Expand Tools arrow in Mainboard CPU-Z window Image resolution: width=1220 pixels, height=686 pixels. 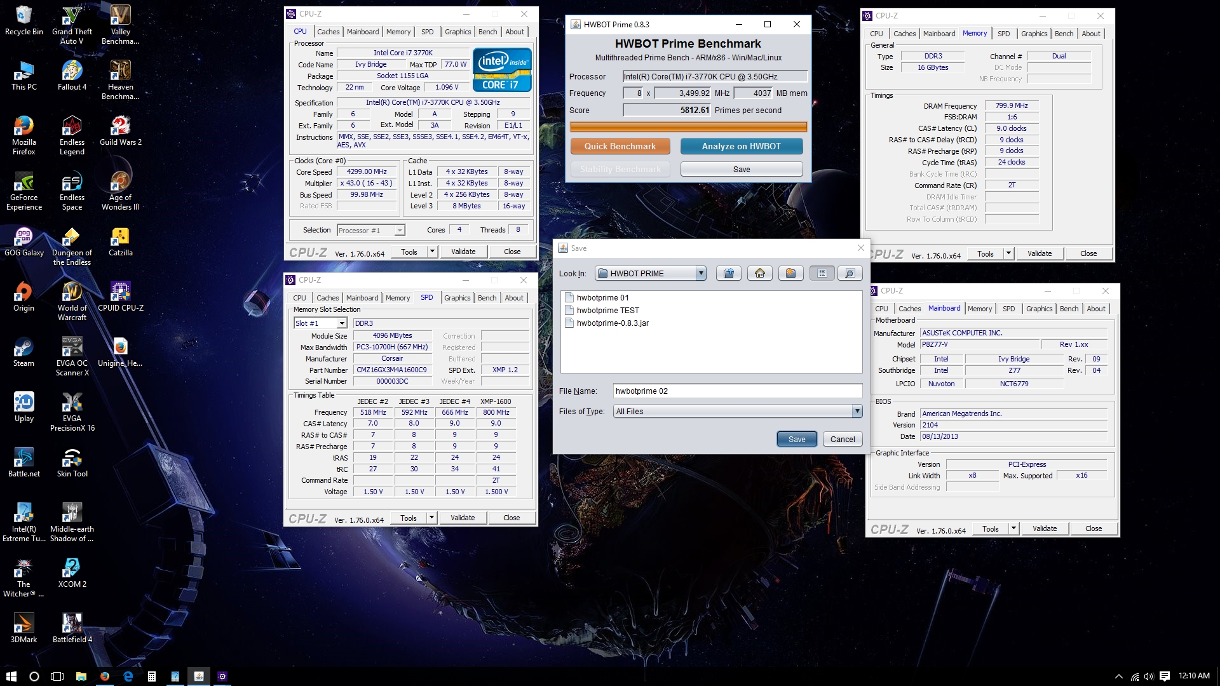(1013, 528)
